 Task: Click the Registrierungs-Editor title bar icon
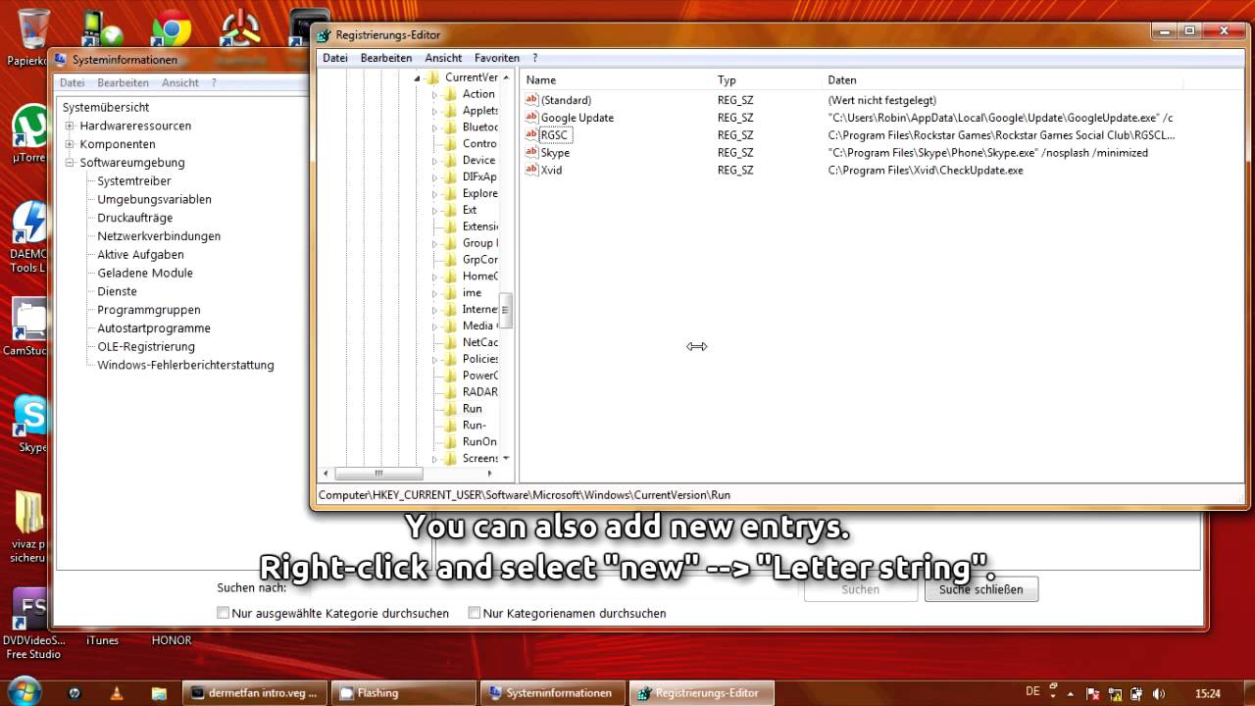click(324, 35)
